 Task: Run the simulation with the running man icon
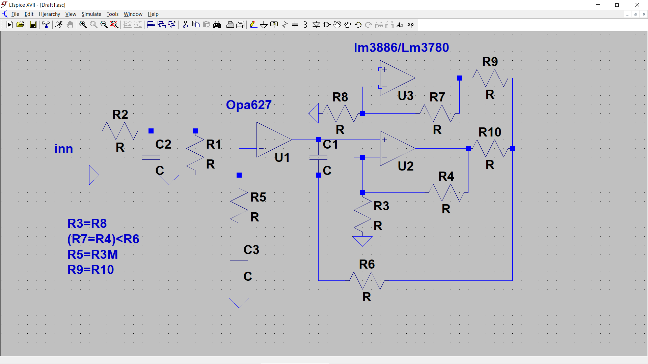(59, 25)
